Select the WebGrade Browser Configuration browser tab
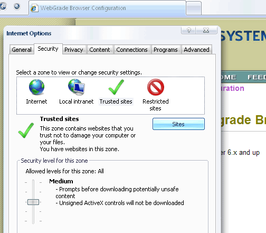 tap(107, 8)
